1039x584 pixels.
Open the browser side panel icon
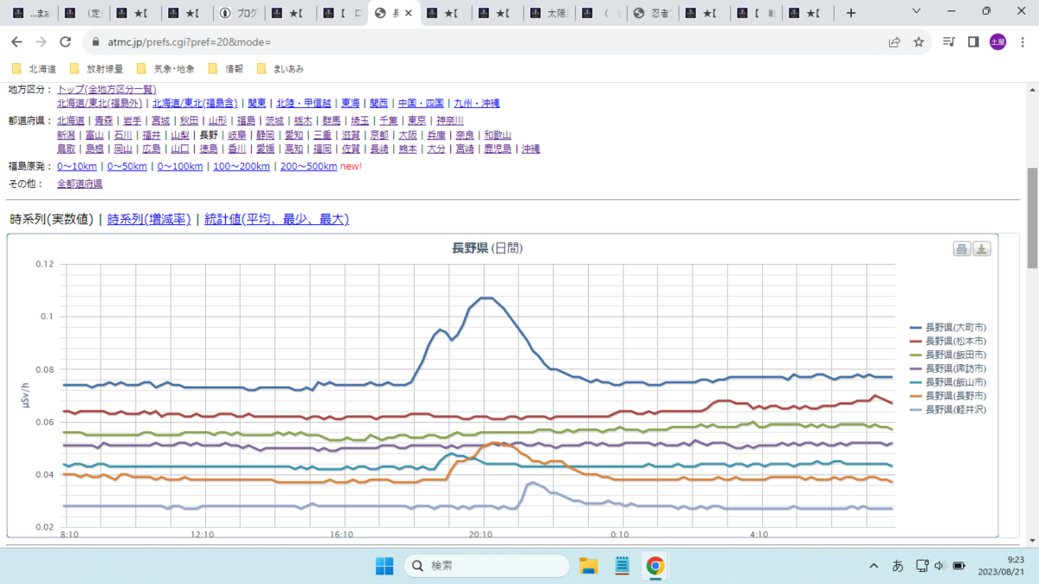pyautogui.click(x=973, y=42)
